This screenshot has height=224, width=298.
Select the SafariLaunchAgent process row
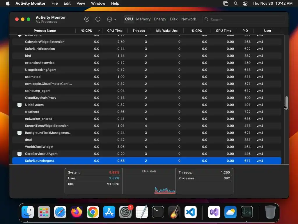coord(147,161)
